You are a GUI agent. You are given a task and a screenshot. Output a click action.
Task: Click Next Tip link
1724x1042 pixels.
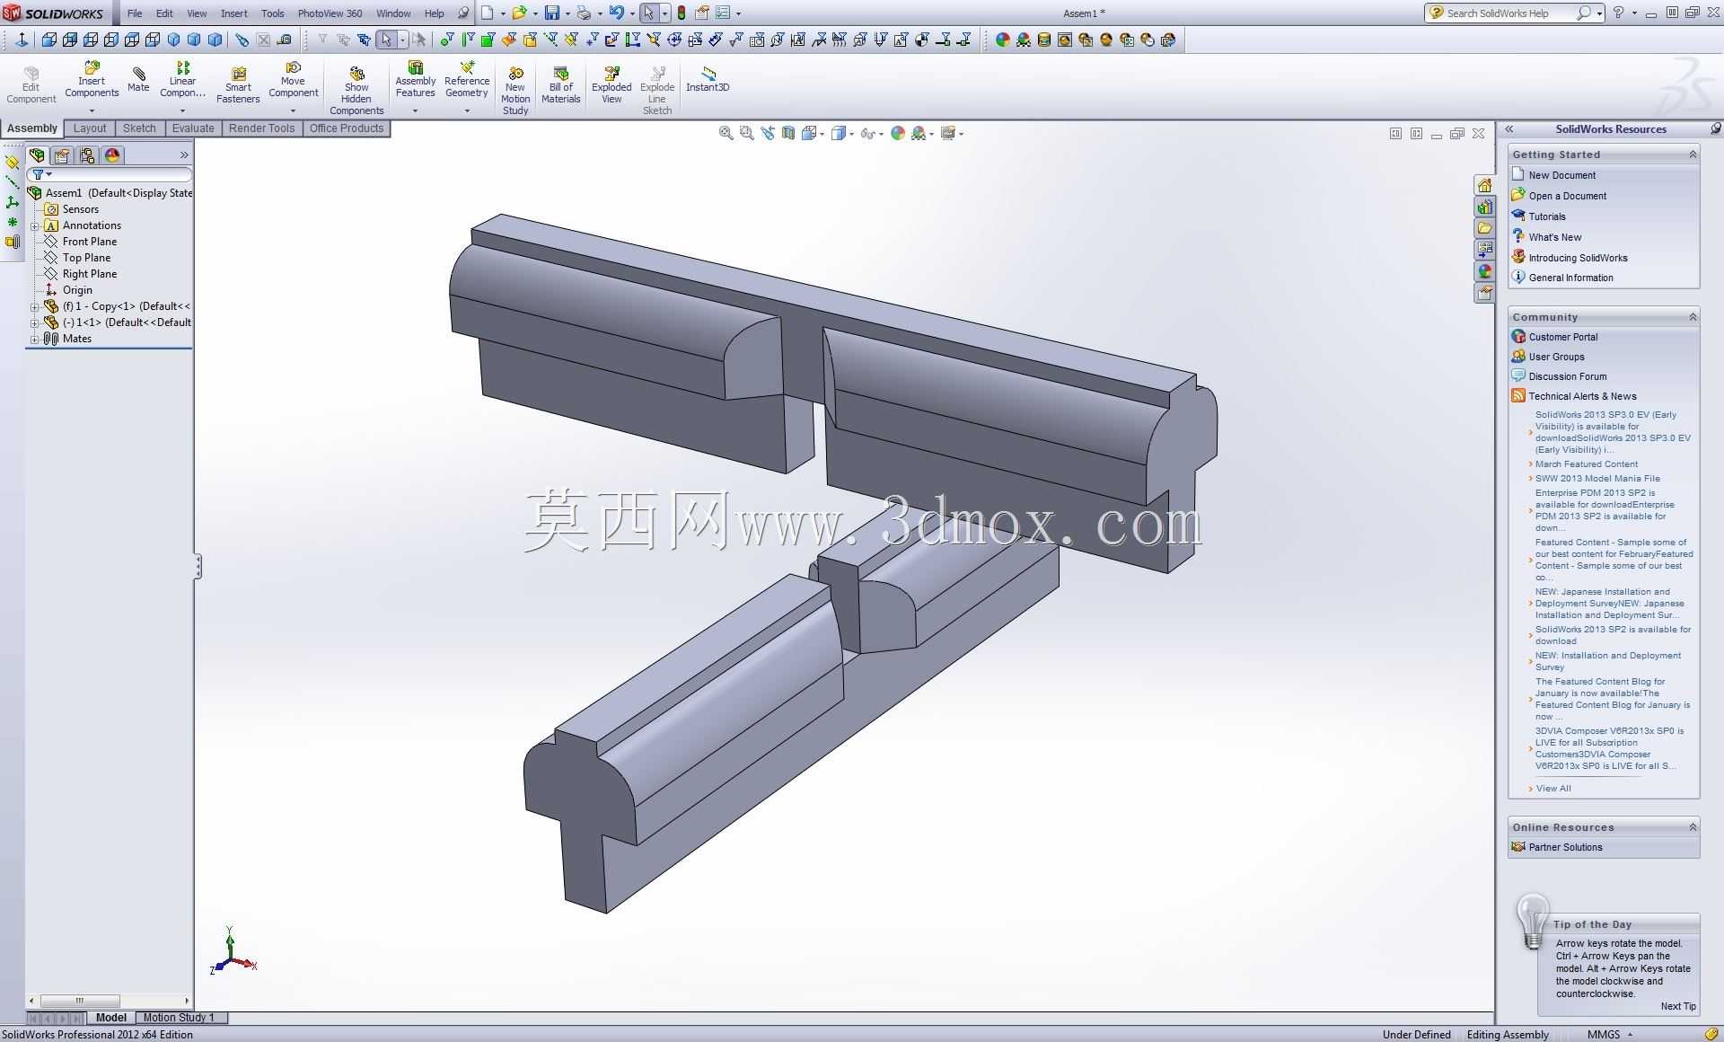[1678, 1006]
